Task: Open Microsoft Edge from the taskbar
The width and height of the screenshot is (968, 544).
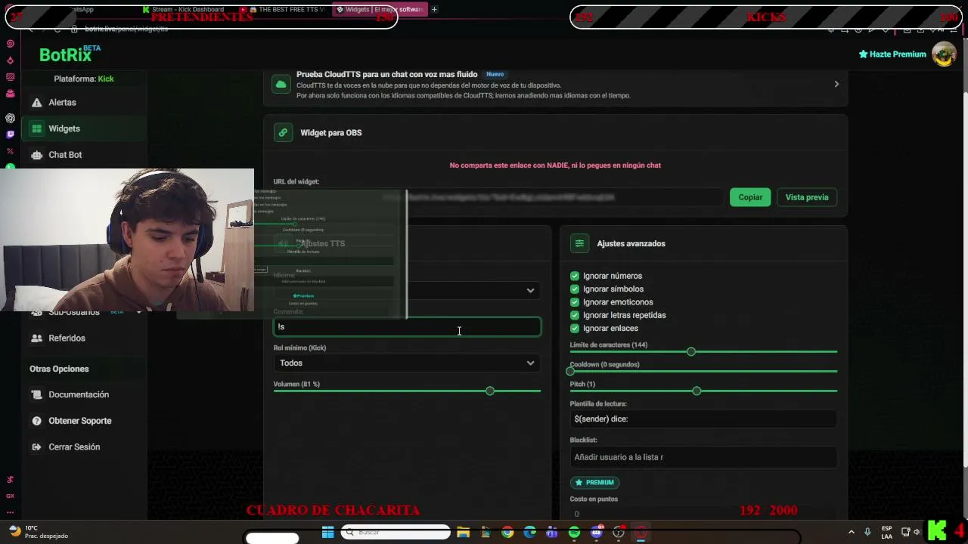Action: click(529, 533)
